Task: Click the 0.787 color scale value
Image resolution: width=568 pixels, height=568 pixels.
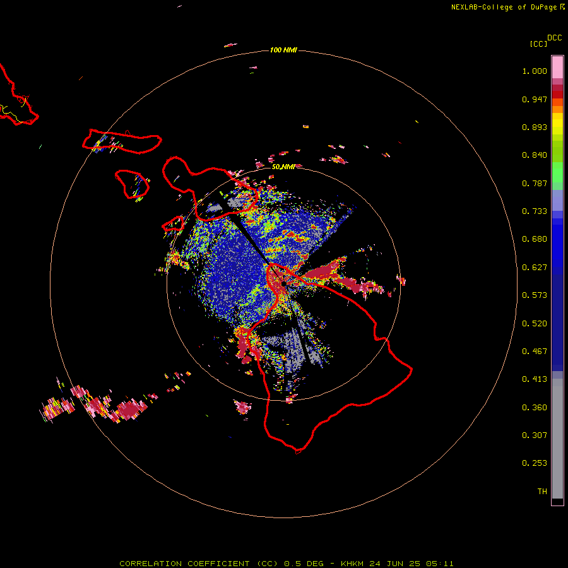Action: (x=535, y=183)
